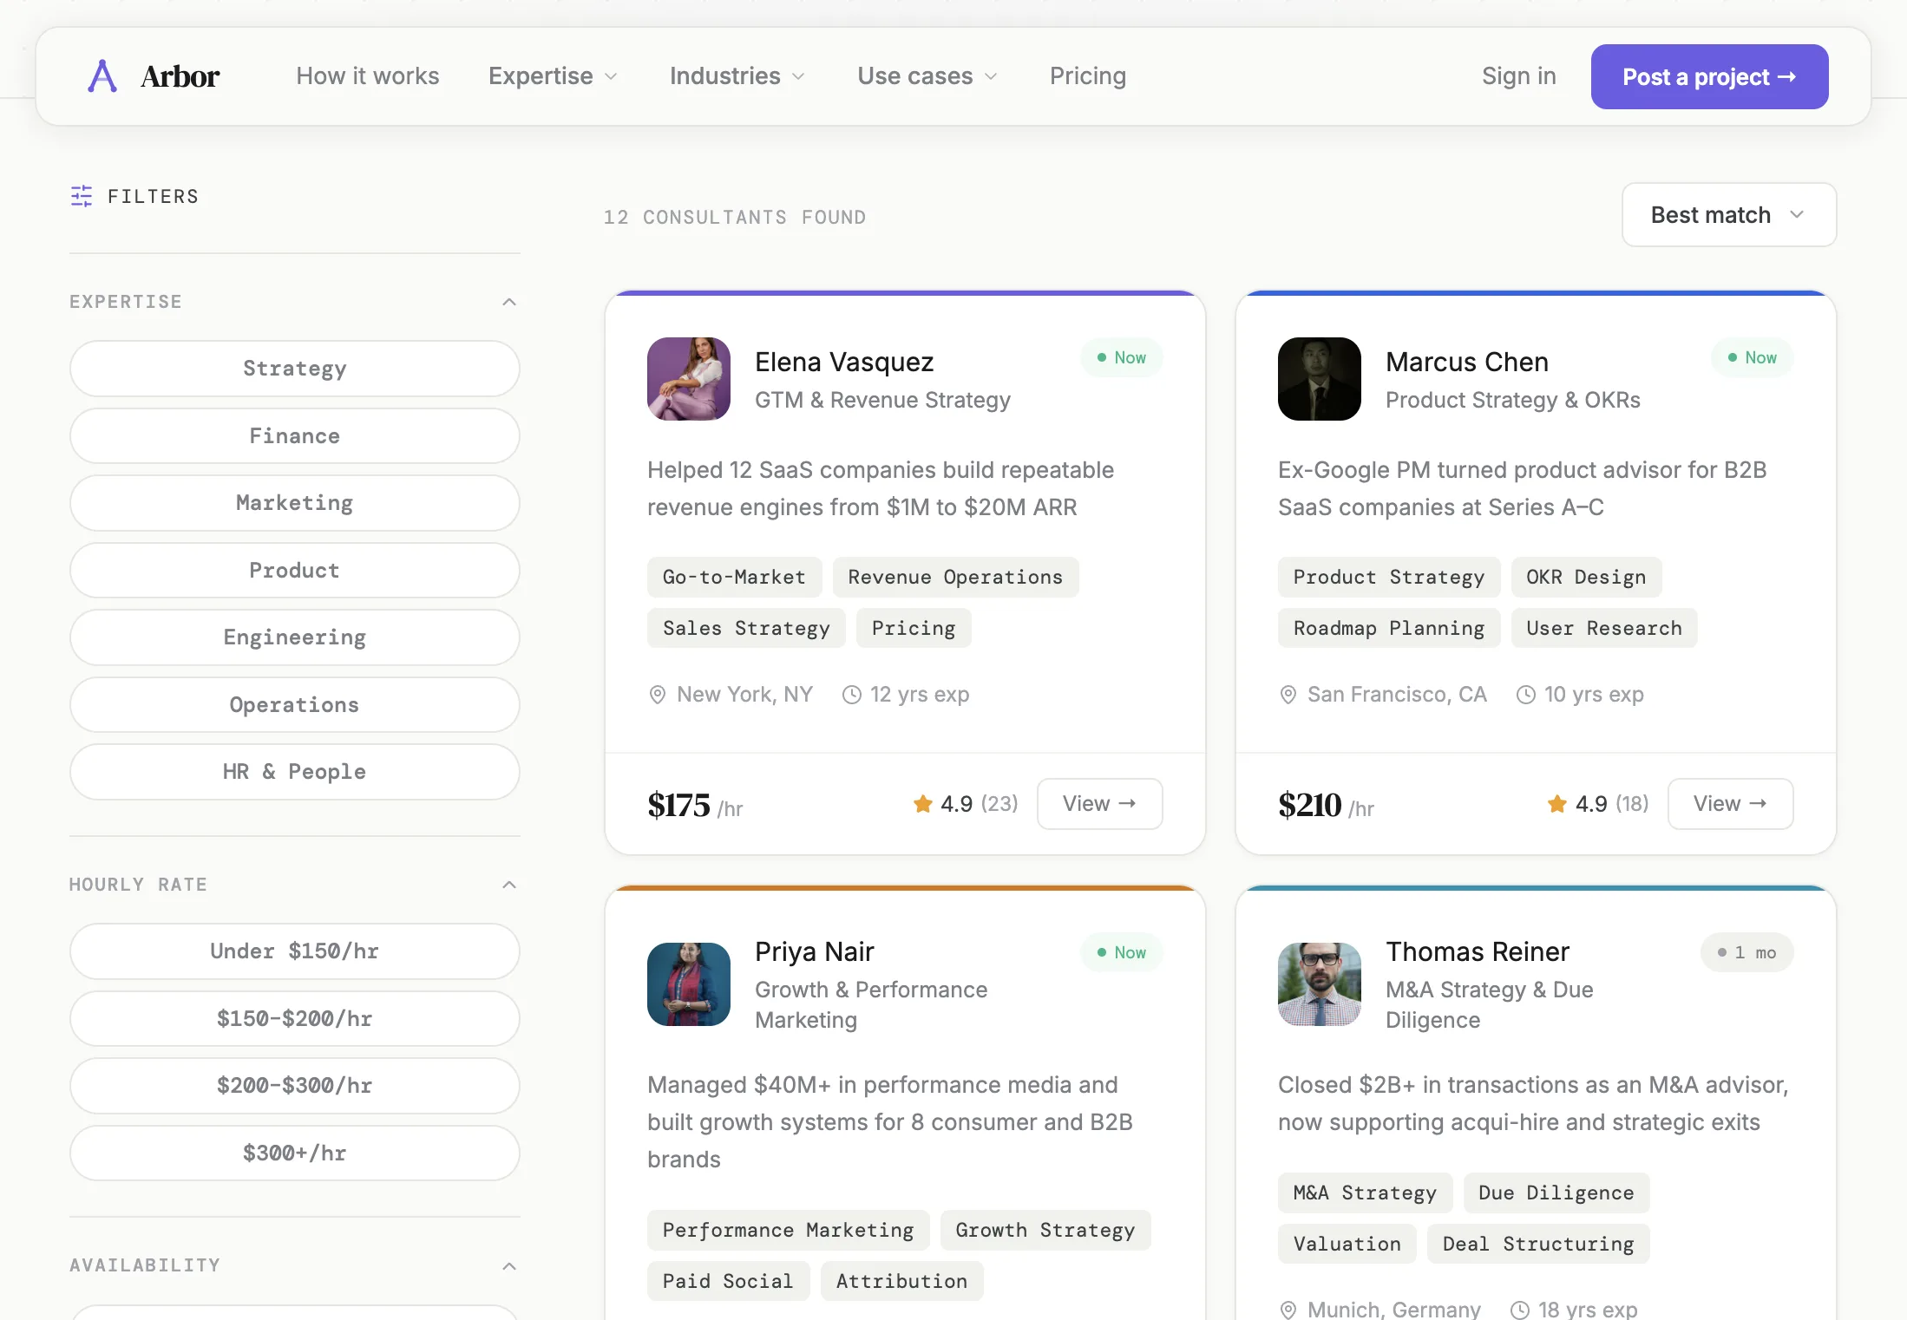Click View button on Marcus Chen's card
This screenshot has width=1907, height=1320.
pos(1729,804)
